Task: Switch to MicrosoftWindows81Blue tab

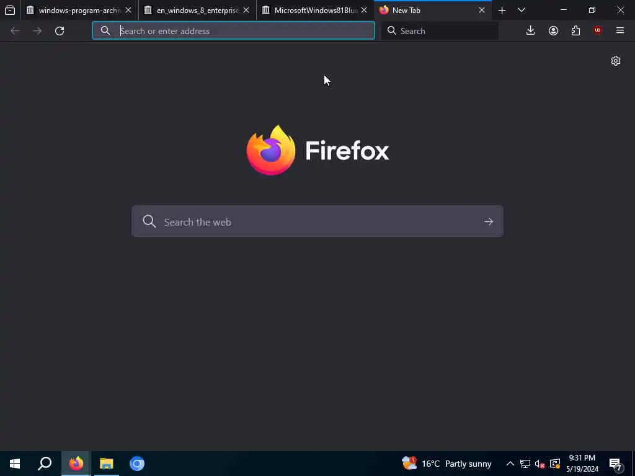Action: 316,10
